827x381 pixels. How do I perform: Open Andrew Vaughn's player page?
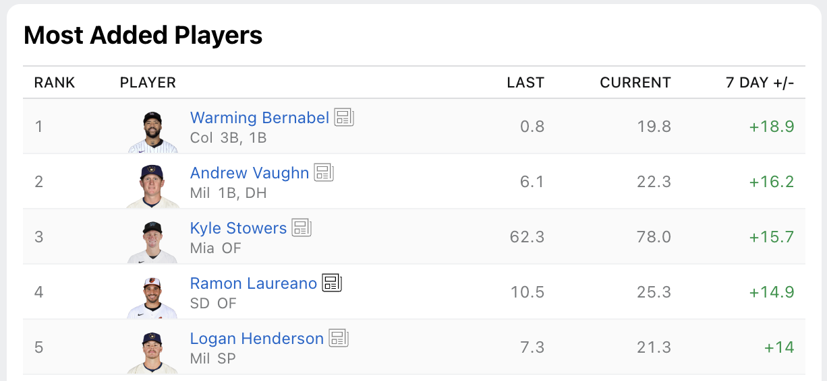click(x=250, y=173)
